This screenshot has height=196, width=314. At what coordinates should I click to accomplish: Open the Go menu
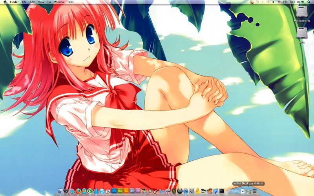pyautogui.click(x=49, y=2)
